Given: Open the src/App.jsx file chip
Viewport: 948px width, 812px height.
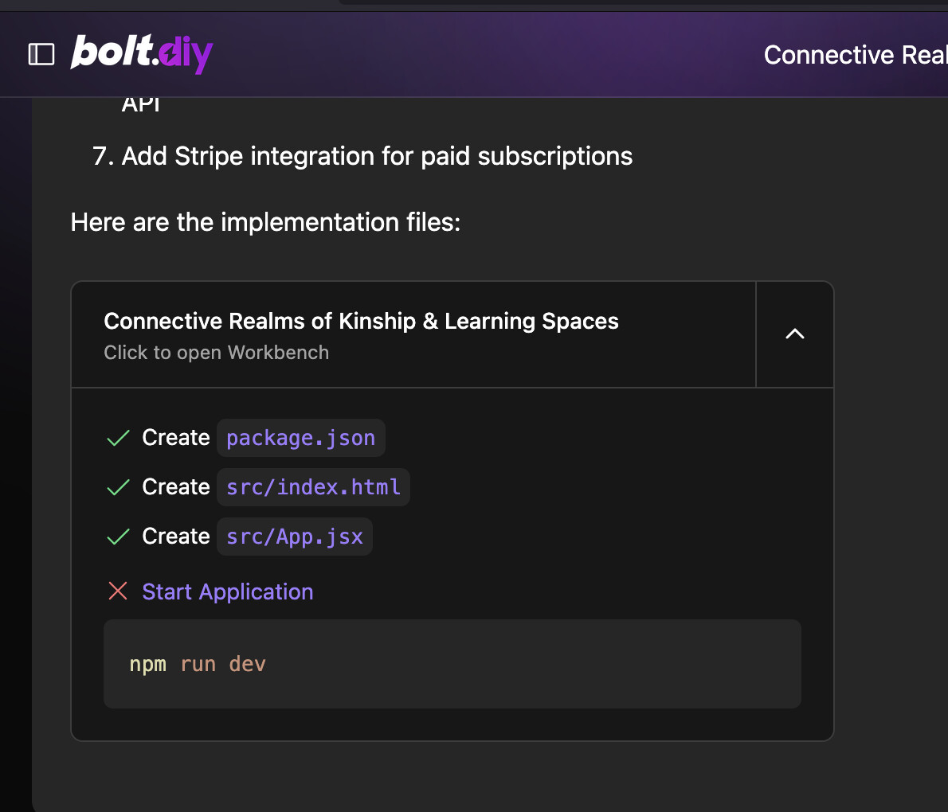Looking at the screenshot, I should tap(295, 537).
